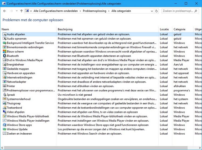
Task: Click the Configuratiescherm title bar icon
Action: [4, 3]
